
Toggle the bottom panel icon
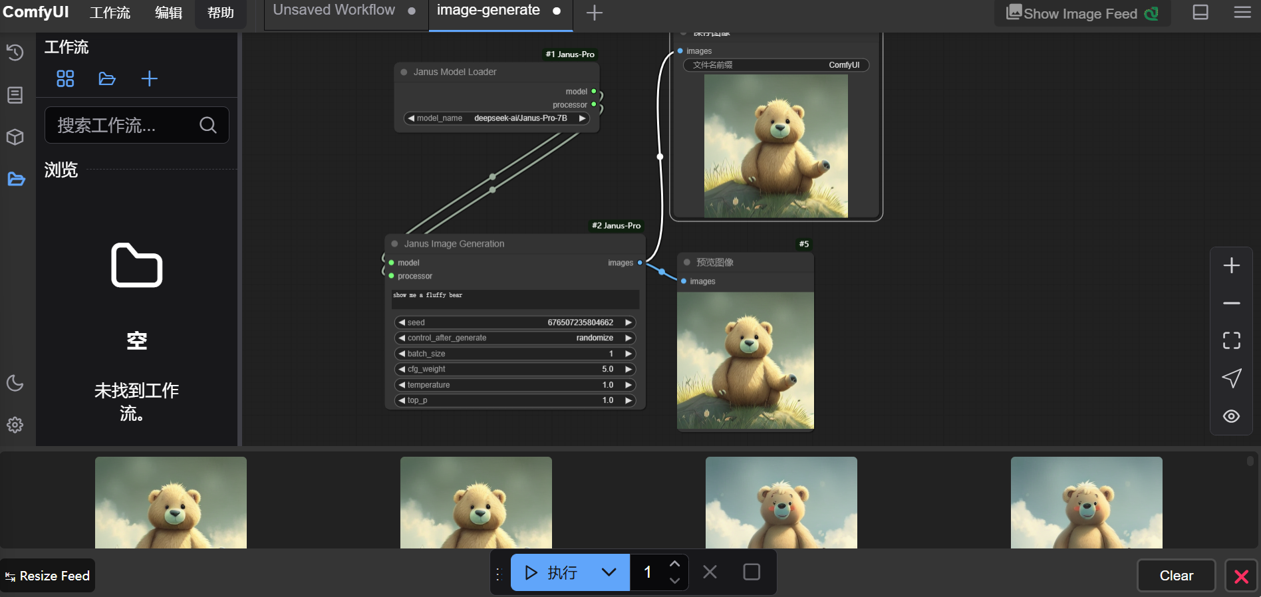click(1200, 13)
